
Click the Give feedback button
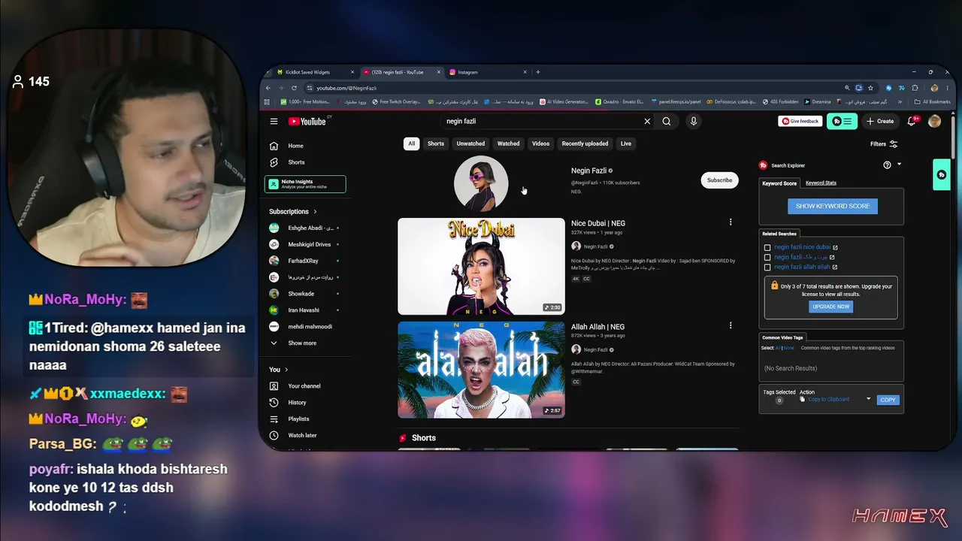pyautogui.click(x=800, y=121)
